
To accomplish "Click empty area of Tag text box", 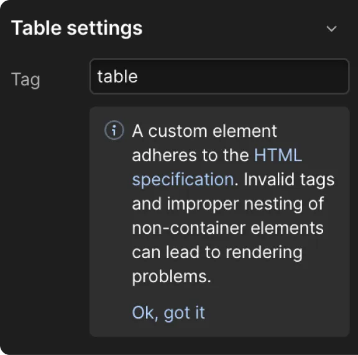I will tap(242, 76).
